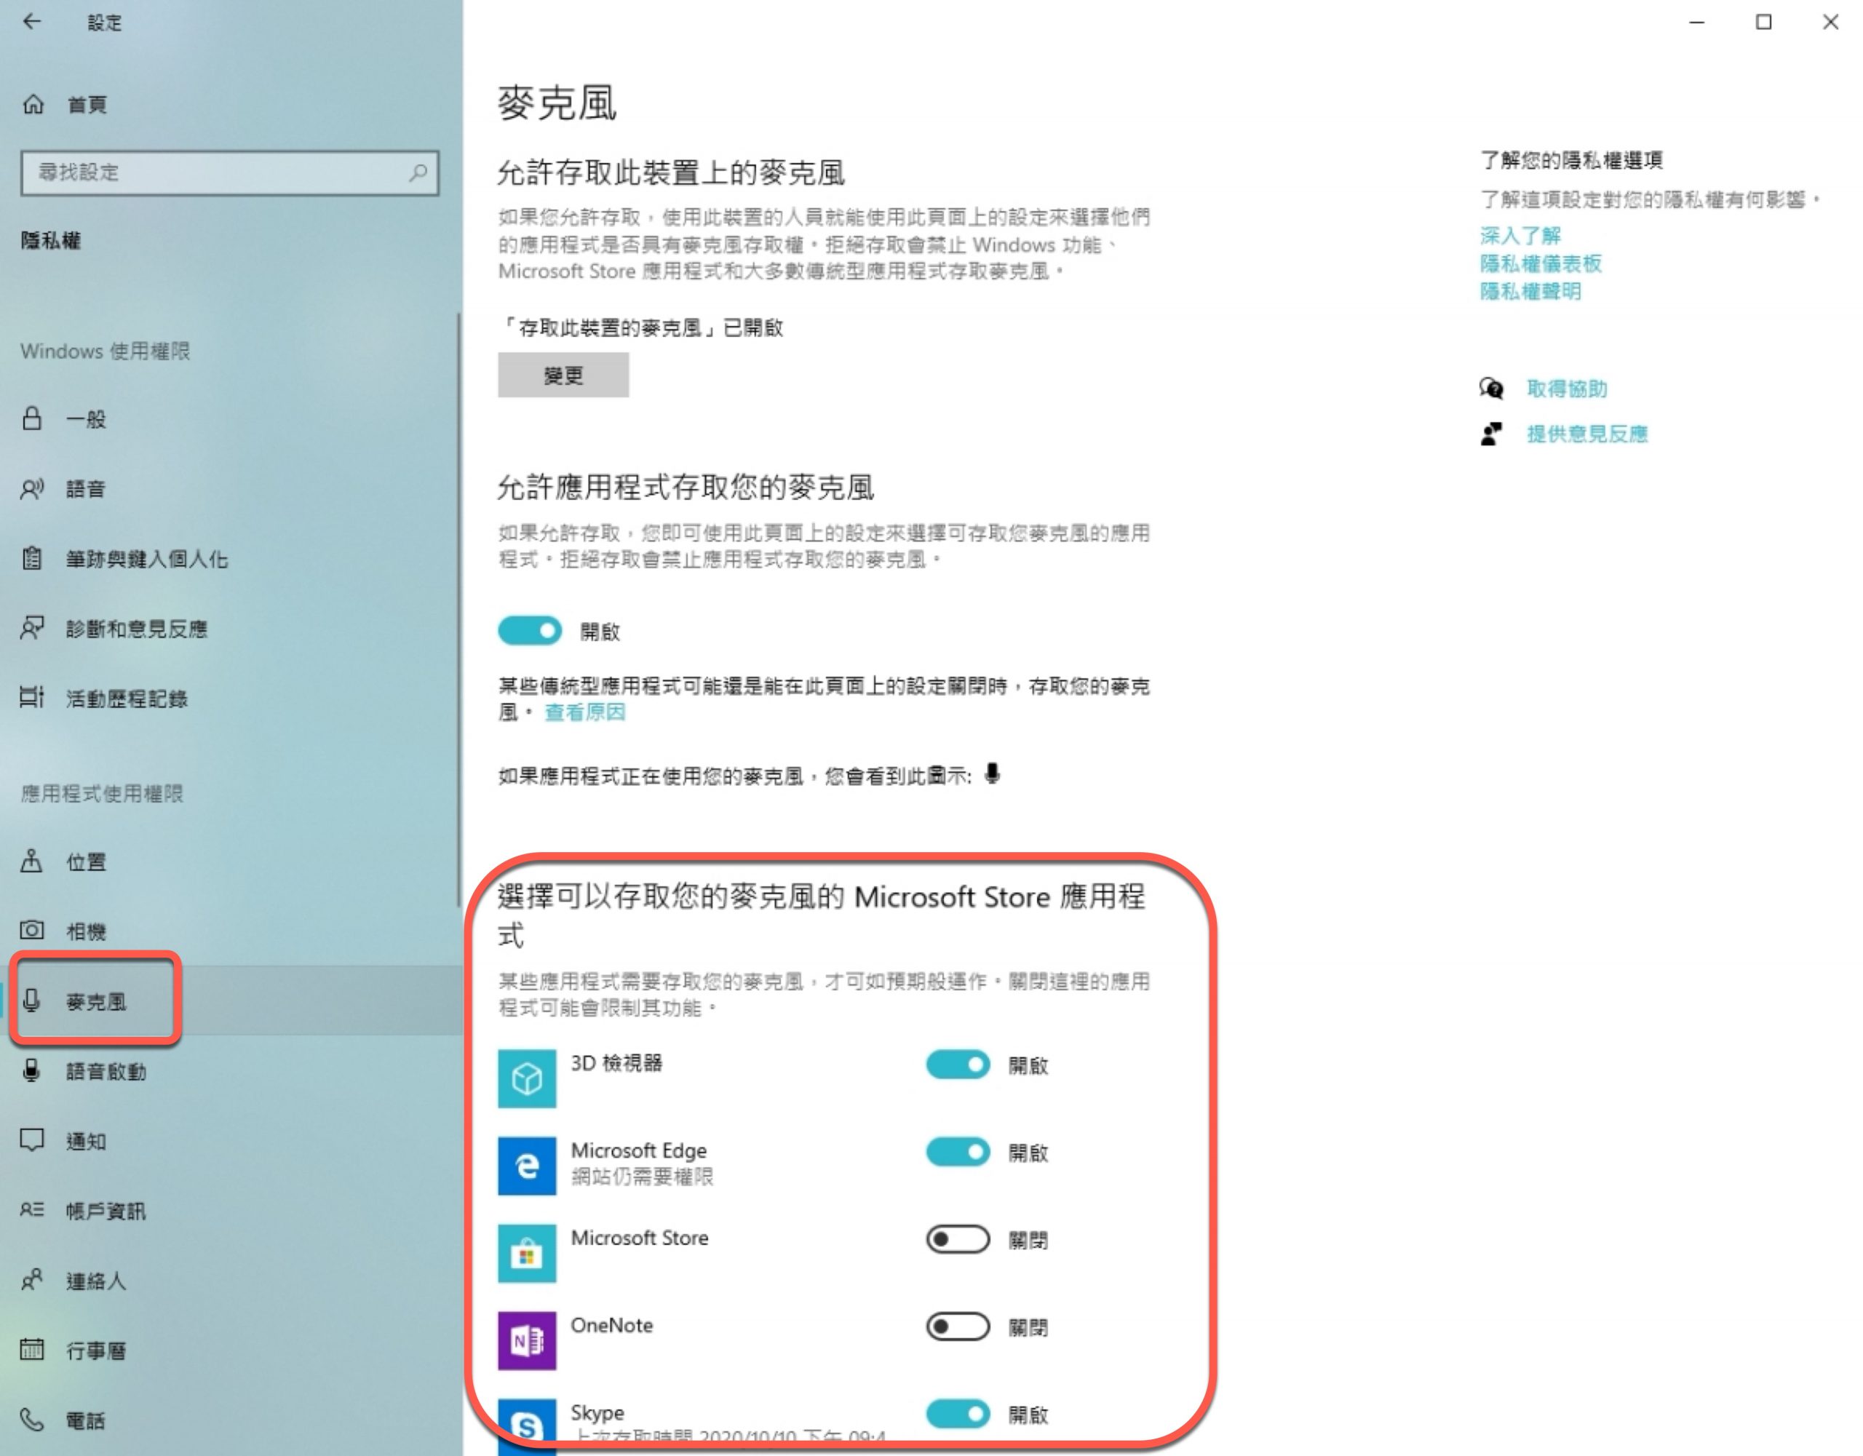Click the back arrow icon
Image resolution: width=1863 pixels, height=1456 pixels.
[31, 21]
